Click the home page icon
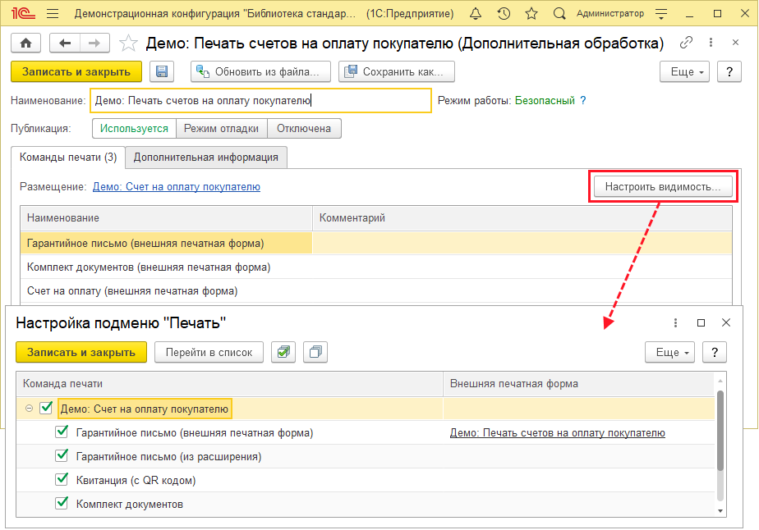Screen dimensions: 759x530 pos(25,43)
